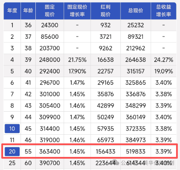Select total cash value 25232
The width and height of the screenshot is (180, 170).
(135, 25)
